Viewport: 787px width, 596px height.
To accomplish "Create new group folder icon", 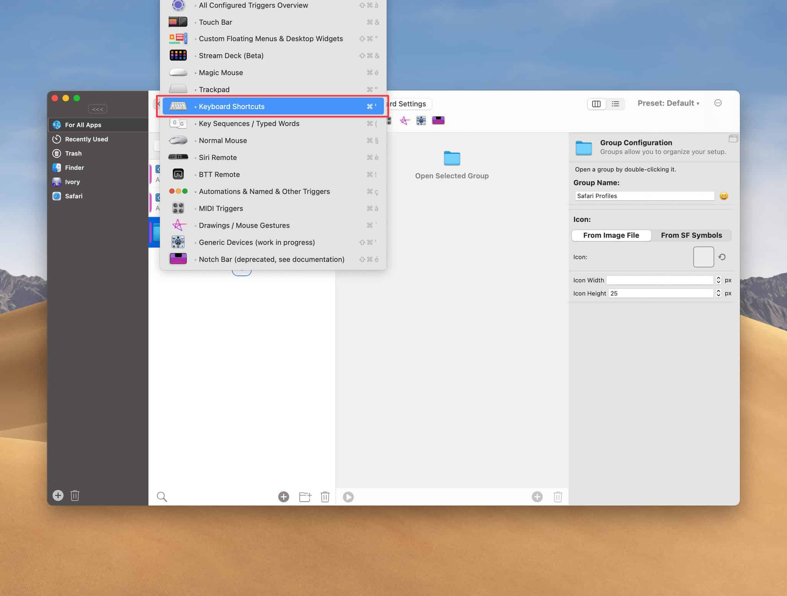I will (305, 497).
